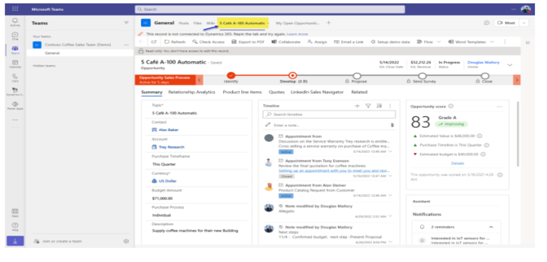This screenshot has width=547, height=262.
Task: Collapse the 2 reminders section
Action: point(491,226)
